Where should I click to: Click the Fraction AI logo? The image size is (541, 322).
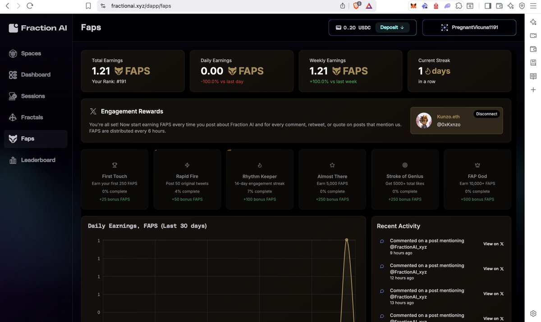pos(38,28)
